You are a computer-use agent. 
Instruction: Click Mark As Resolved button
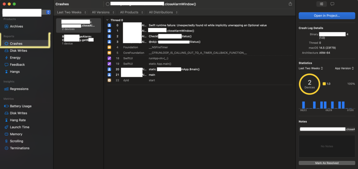[x=327, y=163]
